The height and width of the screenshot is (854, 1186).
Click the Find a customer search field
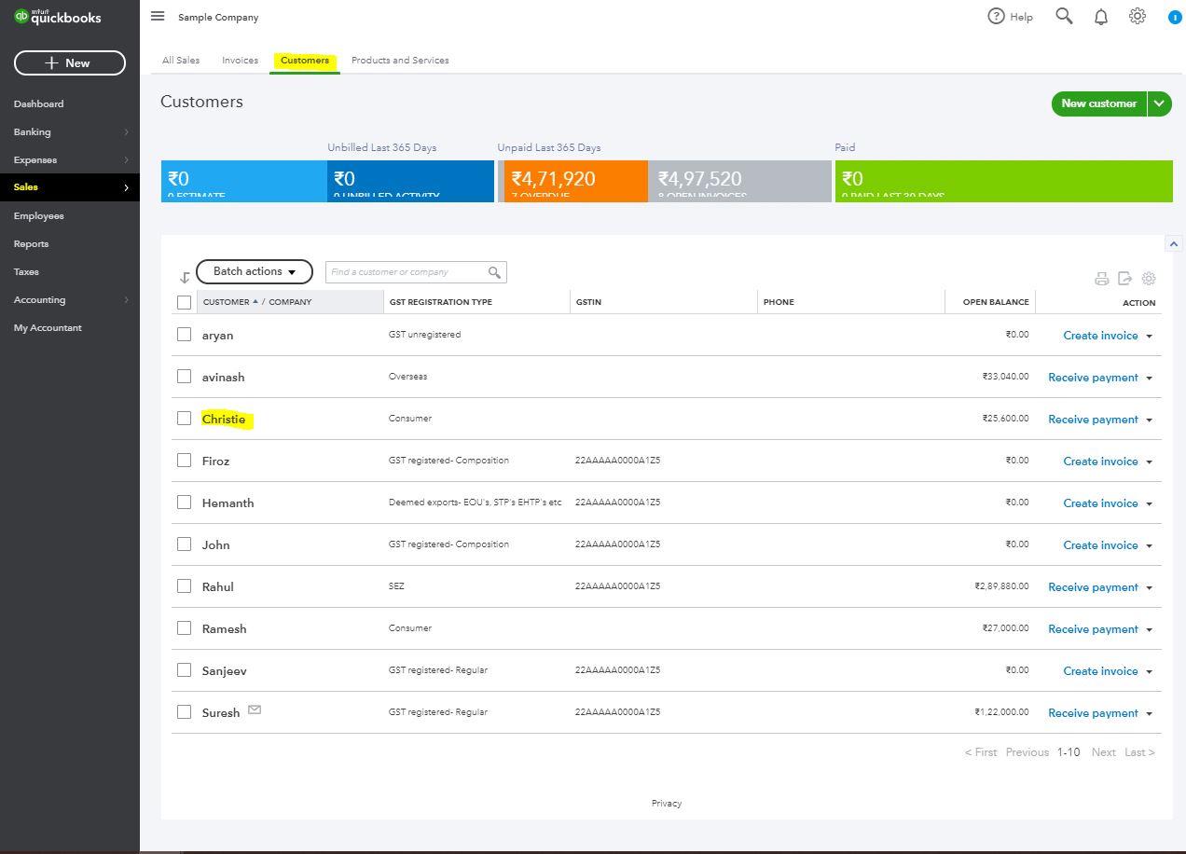pyautogui.click(x=407, y=272)
